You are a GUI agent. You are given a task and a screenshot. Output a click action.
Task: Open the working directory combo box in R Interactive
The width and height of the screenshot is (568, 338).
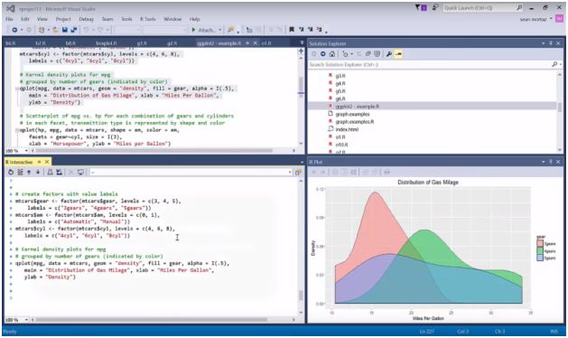click(191, 173)
